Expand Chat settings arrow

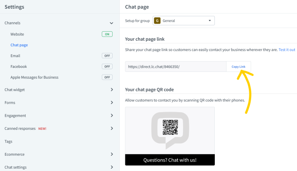pos(112,167)
